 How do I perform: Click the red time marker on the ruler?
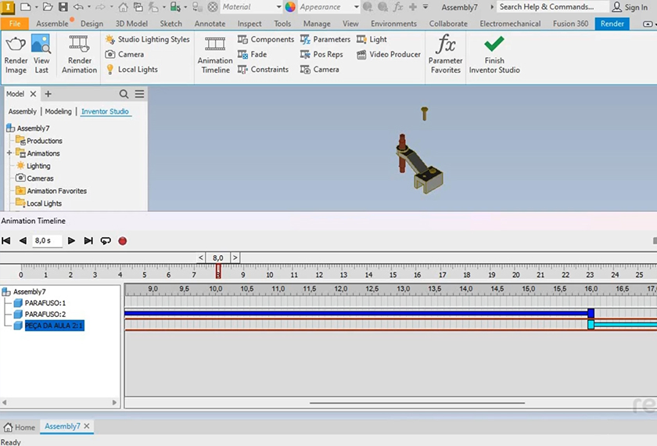point(218,272)
